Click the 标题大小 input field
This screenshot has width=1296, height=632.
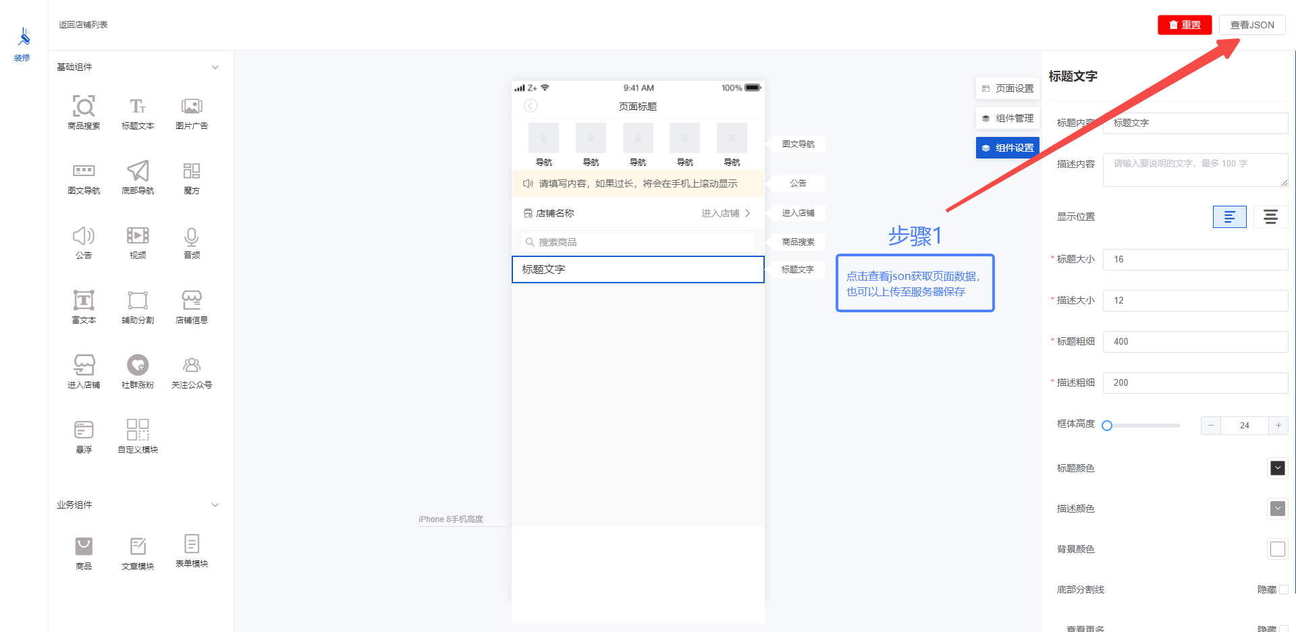click(x=1195, y=260)
